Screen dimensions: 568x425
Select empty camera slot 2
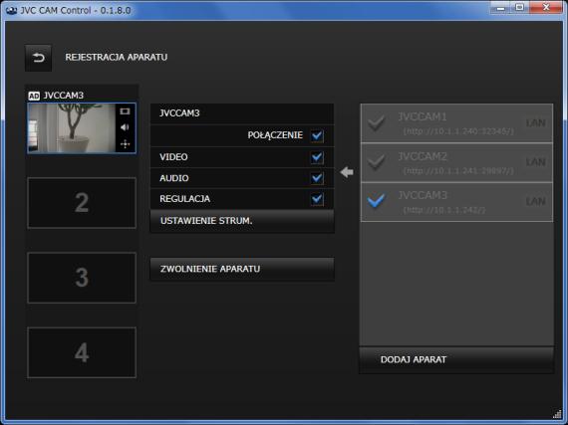82,203
